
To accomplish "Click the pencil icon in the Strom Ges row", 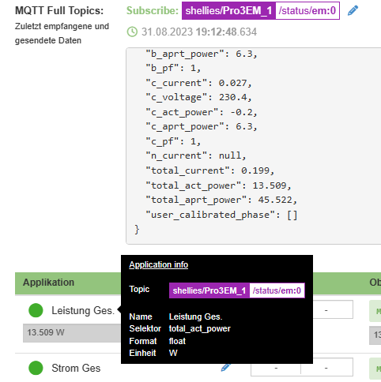I will (226, 367).
